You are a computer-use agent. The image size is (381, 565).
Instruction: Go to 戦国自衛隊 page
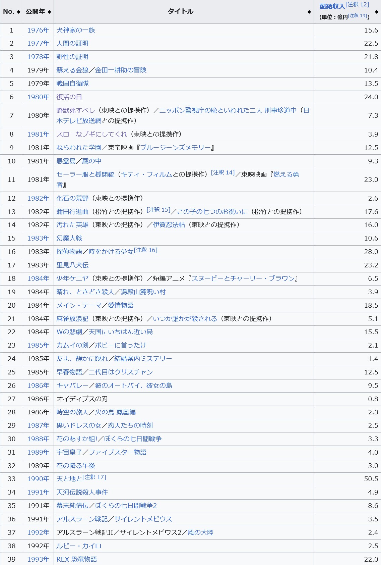pos(72,84)
